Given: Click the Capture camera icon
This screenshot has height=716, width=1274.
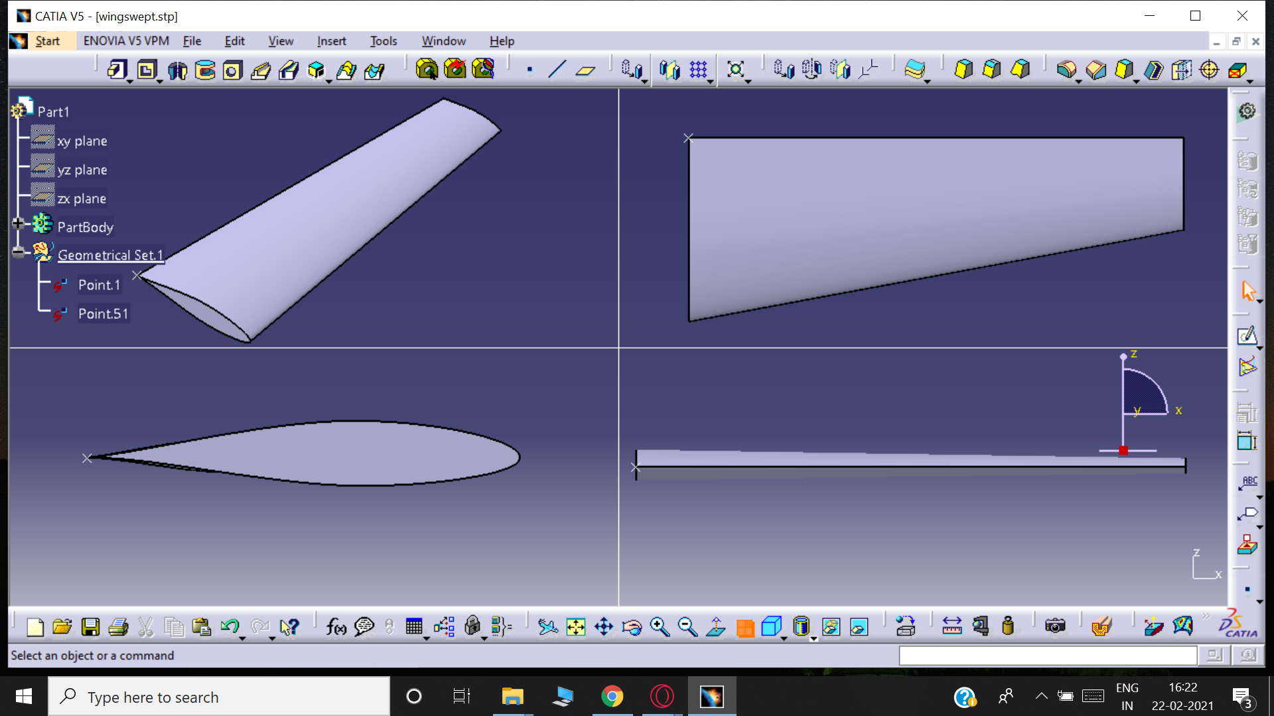Looking at the screenshot, I should 1055,626.
